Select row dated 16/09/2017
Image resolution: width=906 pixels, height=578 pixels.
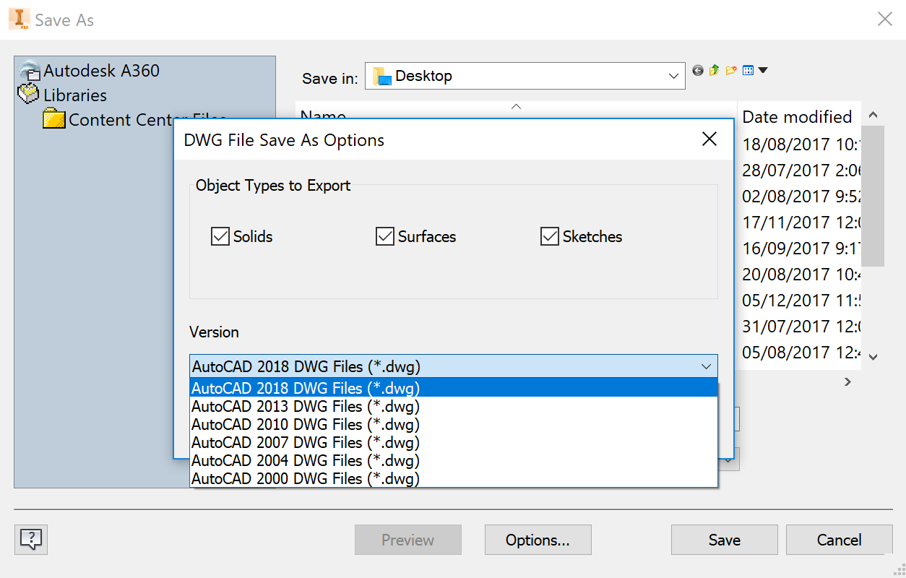tap(800, 248)
